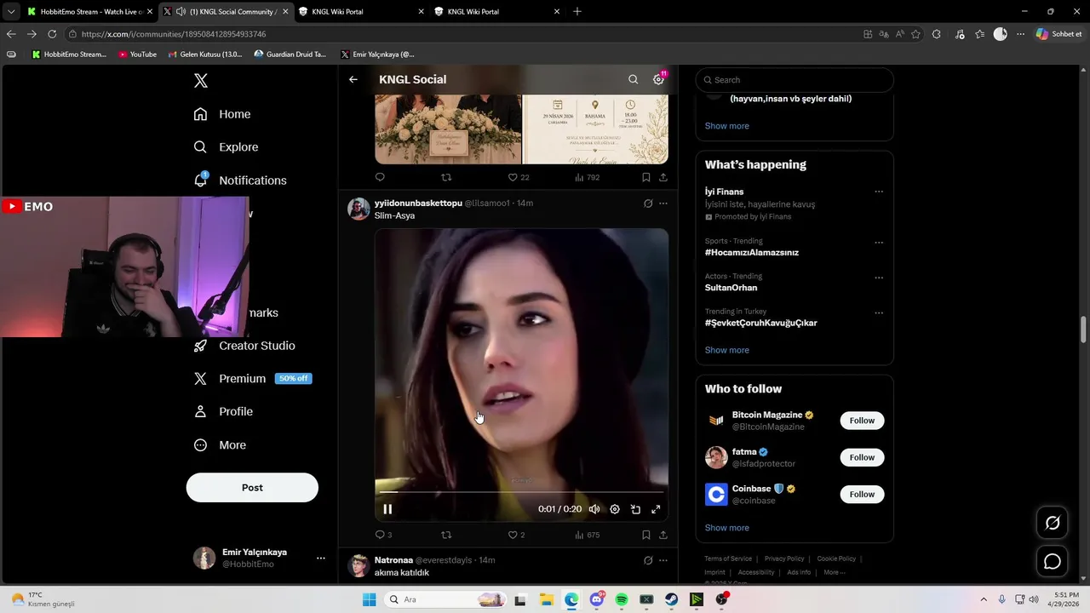The height and width of the screenshot is (613, 1090).
Task: Mute the video volume icon
Action: point(594,509)
